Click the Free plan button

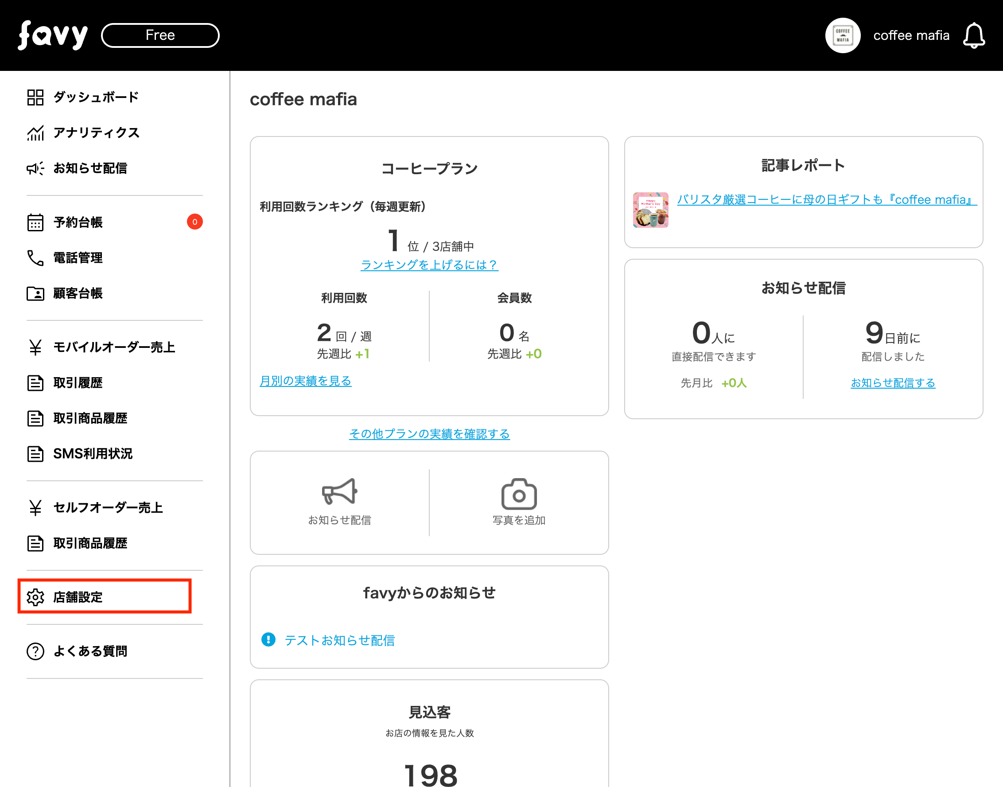pyautogui.click(x=160, y=35)
